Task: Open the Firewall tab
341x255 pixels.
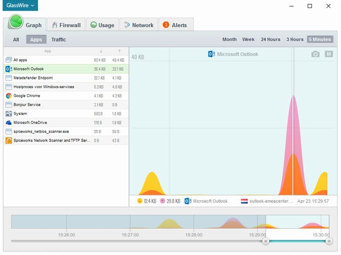Action: pos(66,25)
